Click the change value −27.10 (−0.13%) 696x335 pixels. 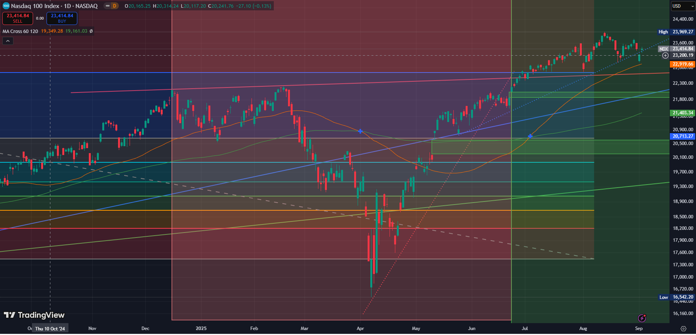click(254, 6)
